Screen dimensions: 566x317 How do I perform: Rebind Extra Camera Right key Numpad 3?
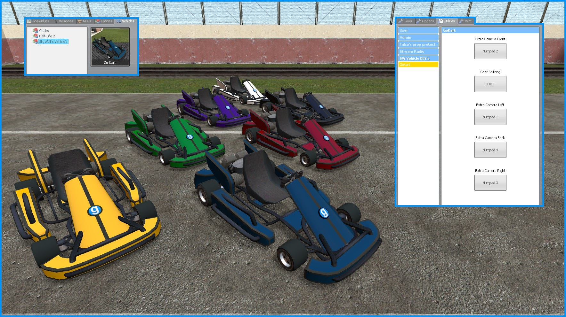tap(490, 183)
